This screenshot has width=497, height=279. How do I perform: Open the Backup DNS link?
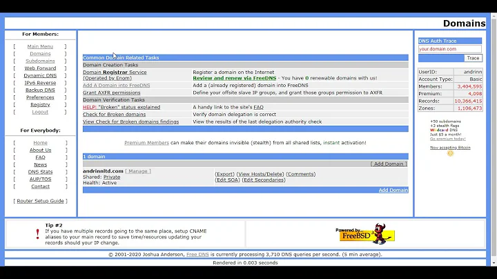(40, 90)
